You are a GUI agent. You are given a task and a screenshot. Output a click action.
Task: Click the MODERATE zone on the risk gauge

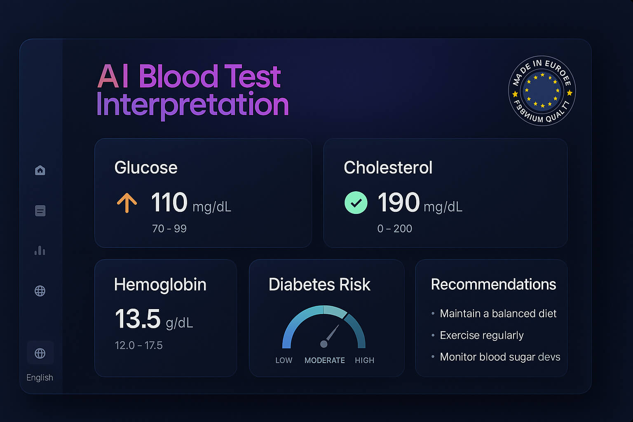(x=324, y=360)
